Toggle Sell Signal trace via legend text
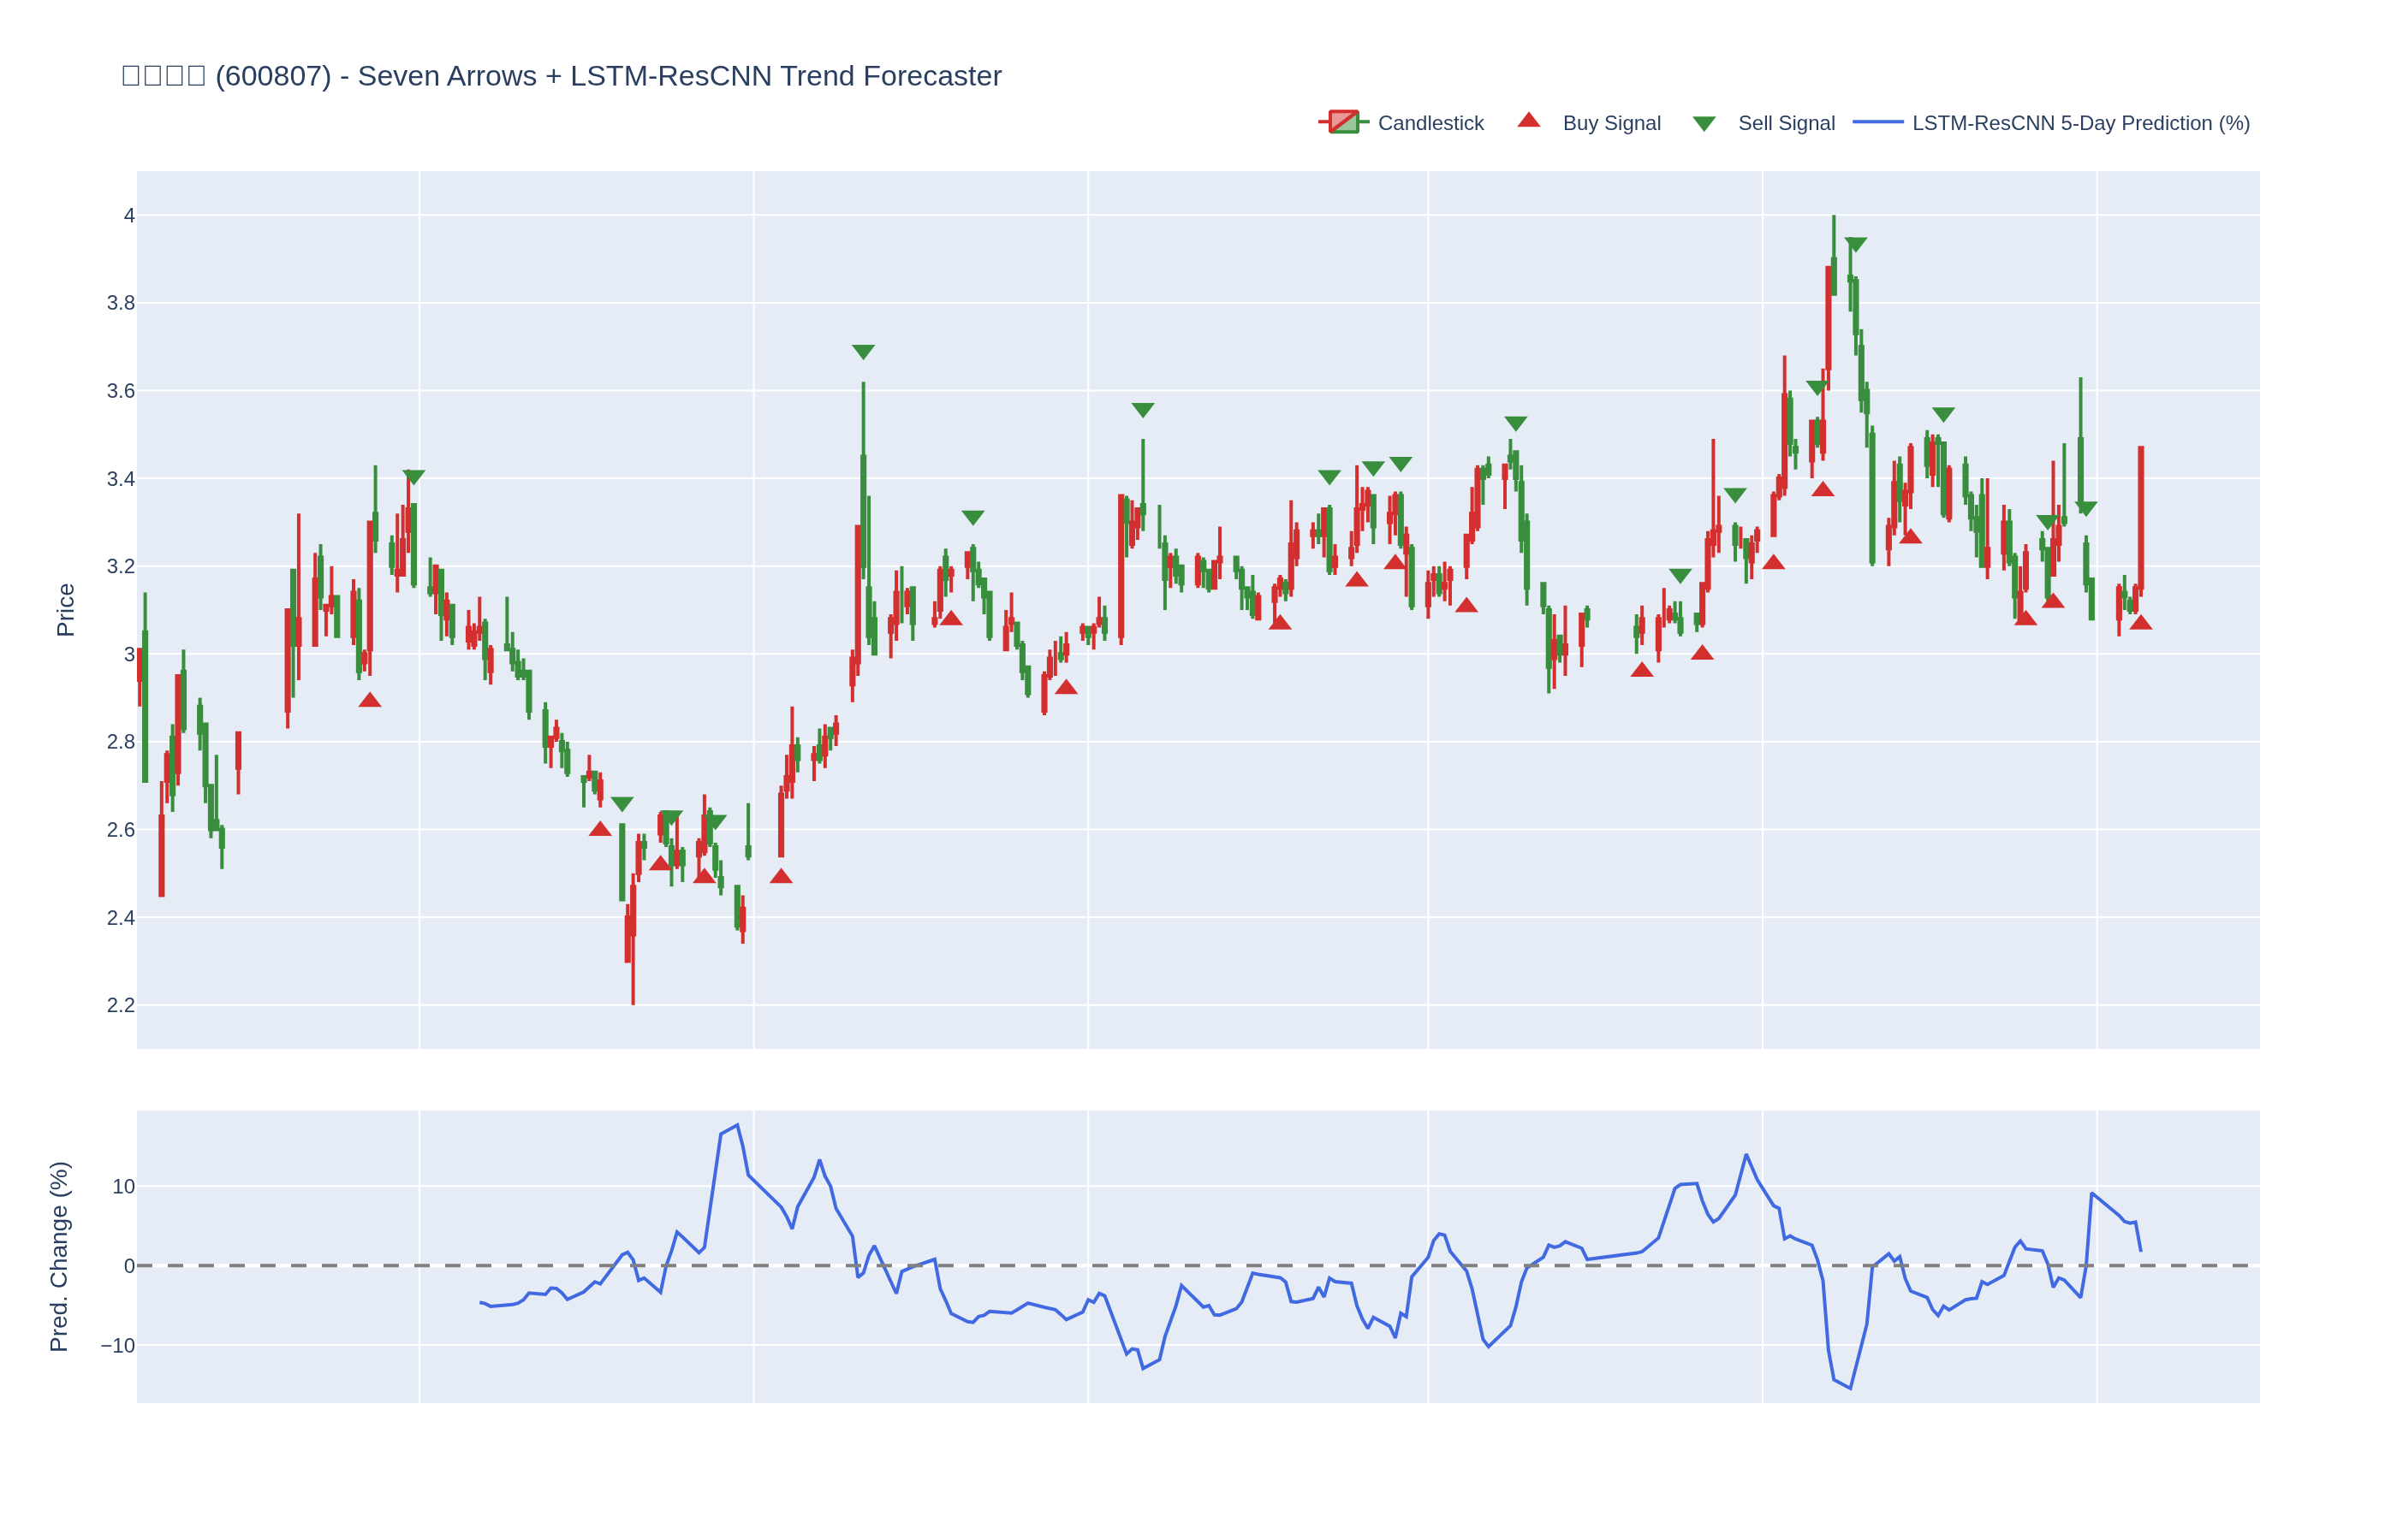This screenshot has width=2397, height=1540. (1787, 123)
